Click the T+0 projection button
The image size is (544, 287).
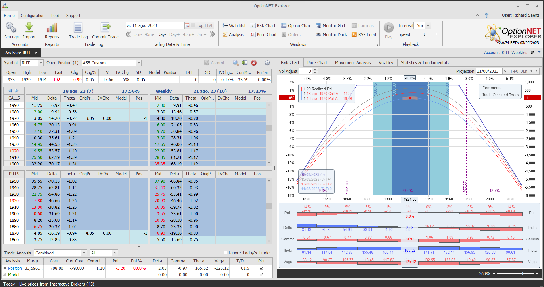514,71
